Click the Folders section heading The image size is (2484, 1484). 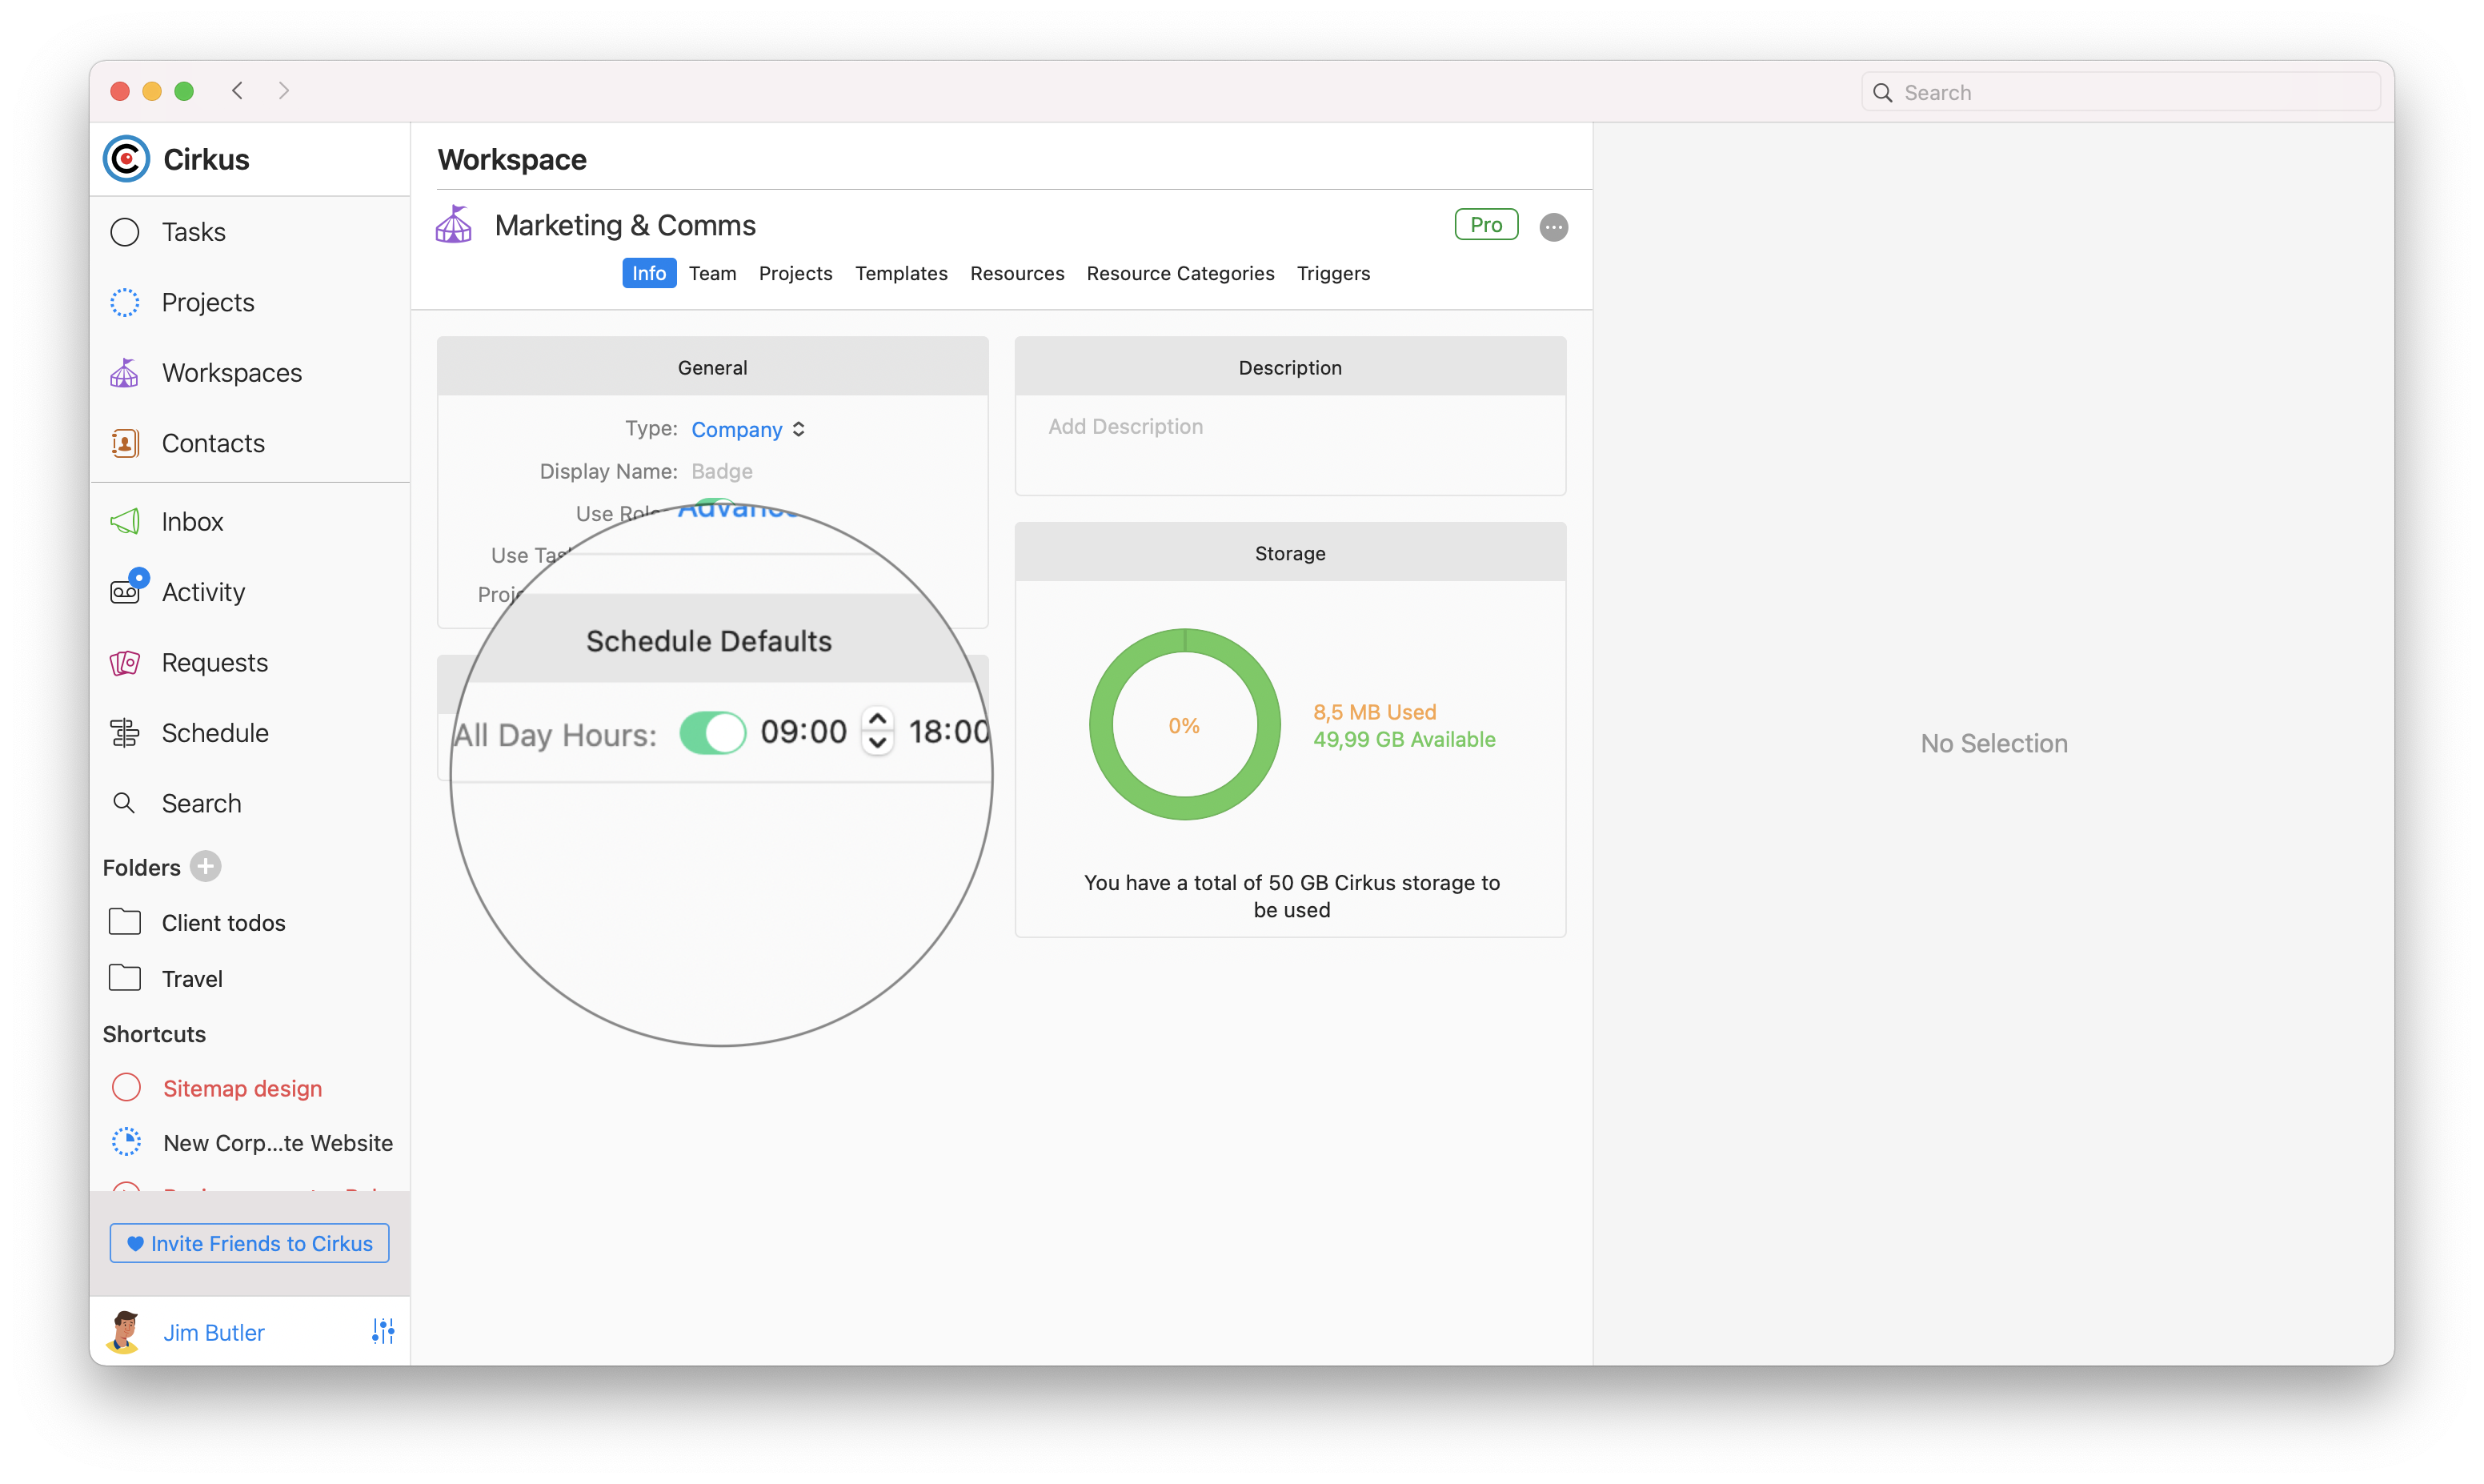(x=142, y=867)
